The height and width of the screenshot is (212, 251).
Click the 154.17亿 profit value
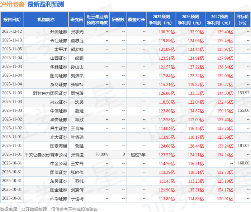pyautogui.click(x=225, y=190)
